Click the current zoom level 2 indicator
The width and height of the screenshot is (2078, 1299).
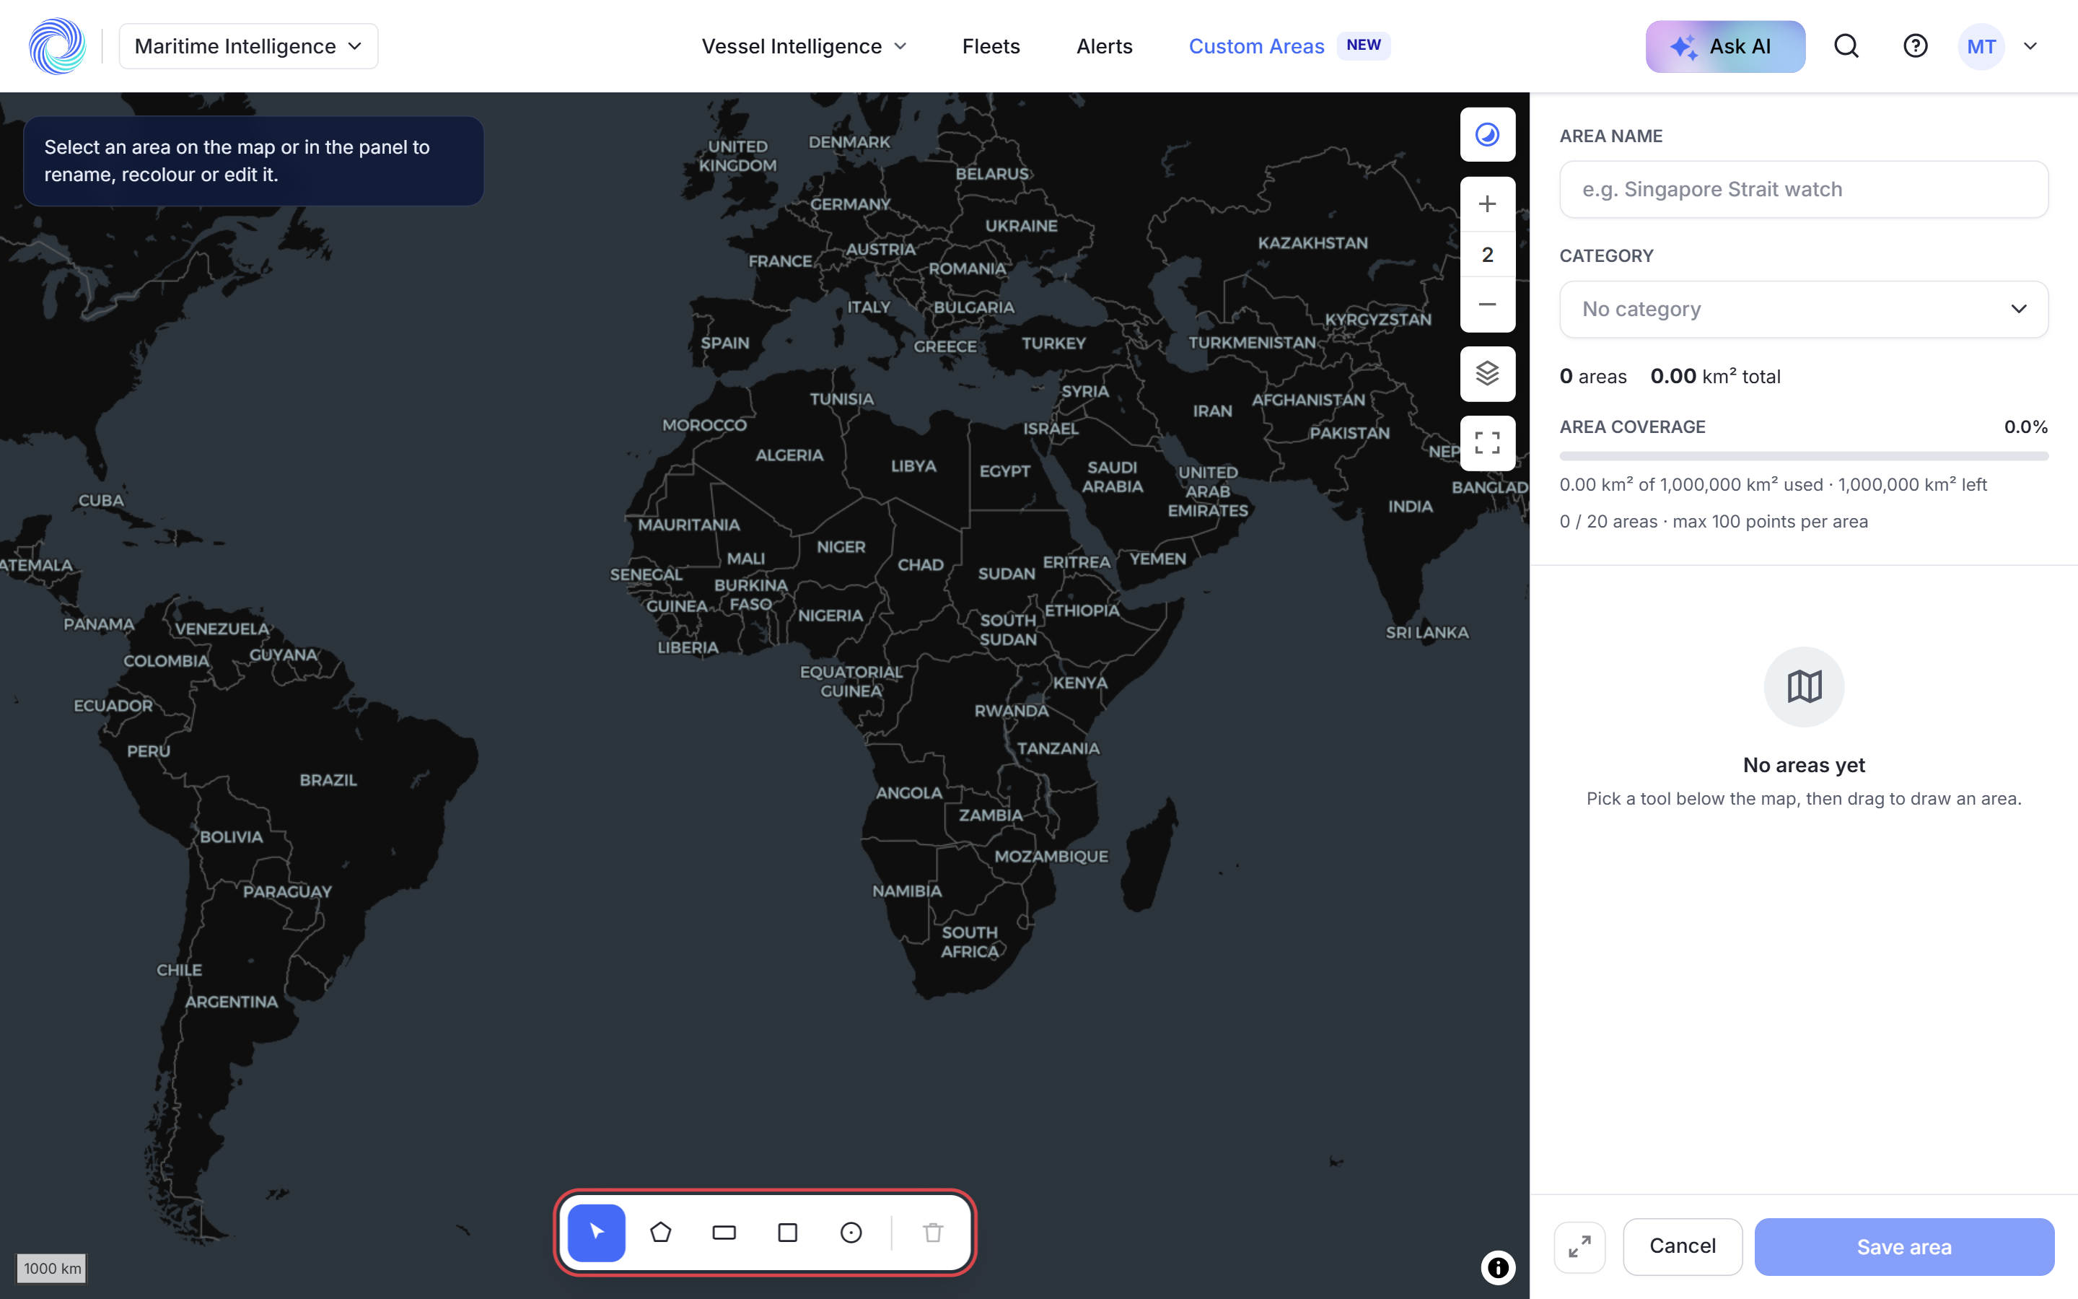click(x=1487, y=254)
